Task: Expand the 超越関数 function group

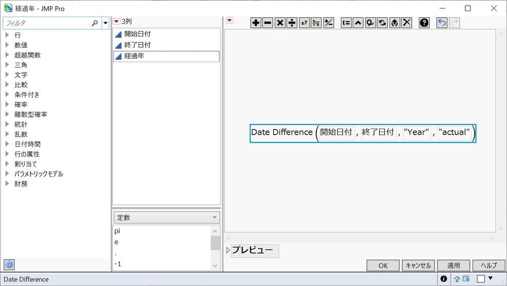Action: click(7, 55)
